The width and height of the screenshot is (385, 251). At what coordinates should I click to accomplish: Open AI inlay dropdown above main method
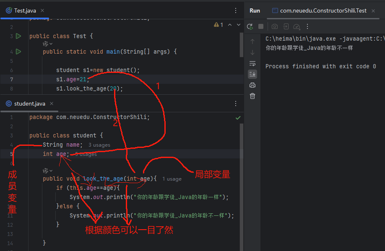pos(47,44)
